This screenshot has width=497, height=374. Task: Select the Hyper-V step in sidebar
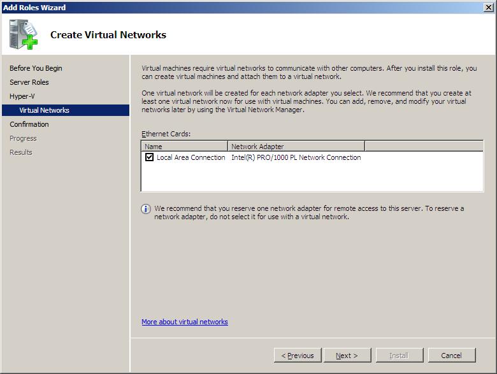(x=22, y=96)
